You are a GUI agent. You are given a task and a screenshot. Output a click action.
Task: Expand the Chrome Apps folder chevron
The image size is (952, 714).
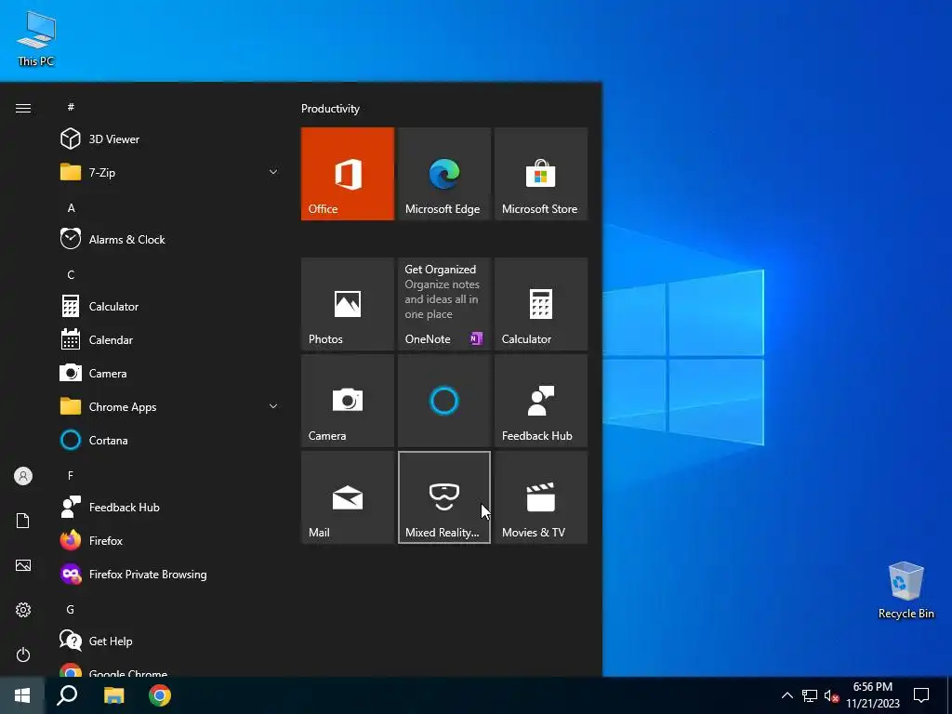coord(273,406)
